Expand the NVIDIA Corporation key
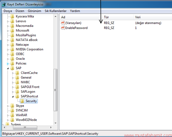This screenshot has width=172, height=137. click(x=8, y=49)
